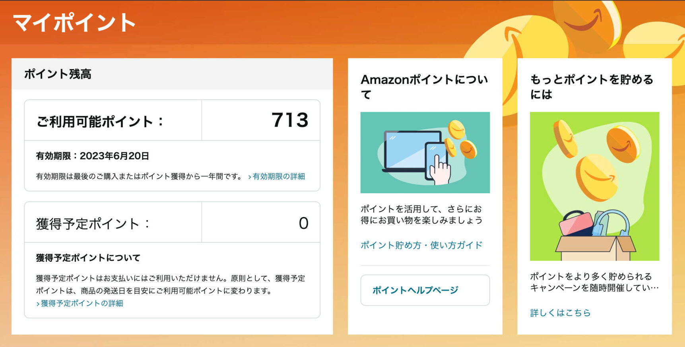Follow the 詳しくはこちら link

[560, 313]
